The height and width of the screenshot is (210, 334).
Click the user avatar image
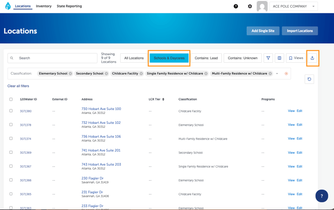[x=262, y=6]
